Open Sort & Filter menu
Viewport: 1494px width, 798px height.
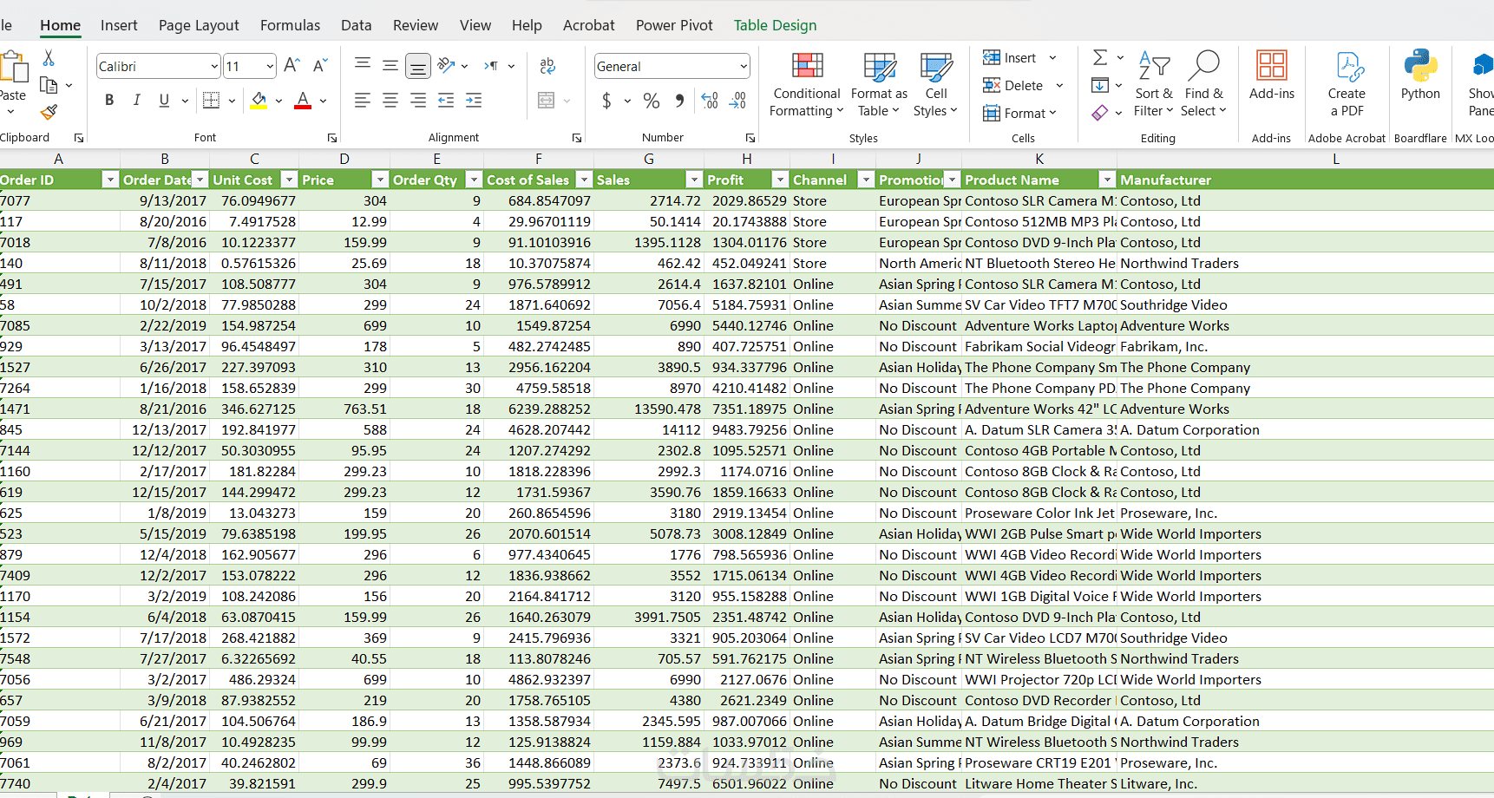(1154, 85)
